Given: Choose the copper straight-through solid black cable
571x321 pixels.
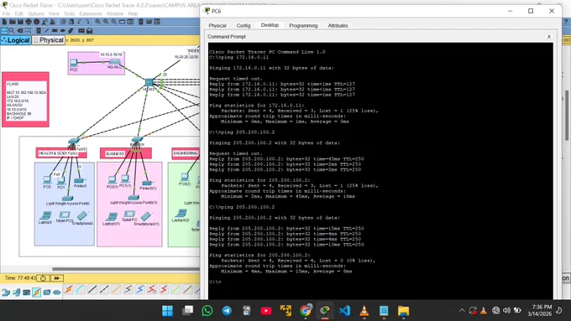Looking at the screenshot, I should pyautogui.click(x=92, y=290).
